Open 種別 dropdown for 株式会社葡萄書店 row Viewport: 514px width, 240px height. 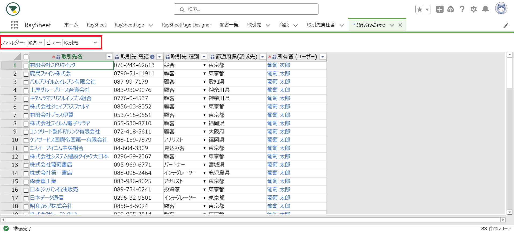(204, 165)
